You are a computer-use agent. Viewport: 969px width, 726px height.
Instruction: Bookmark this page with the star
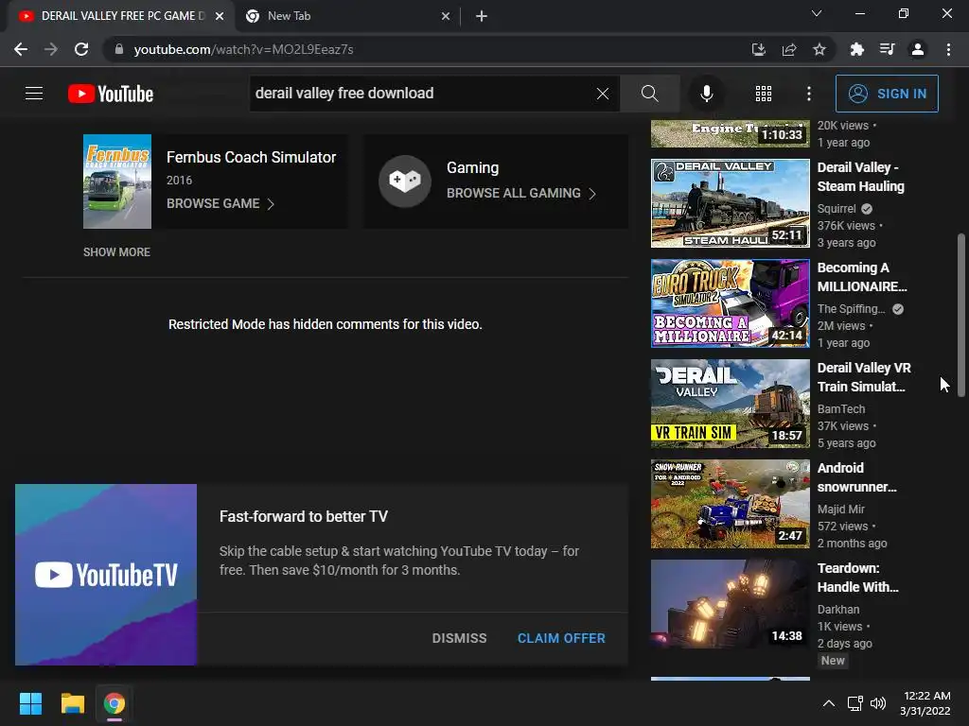pos(819,49)
